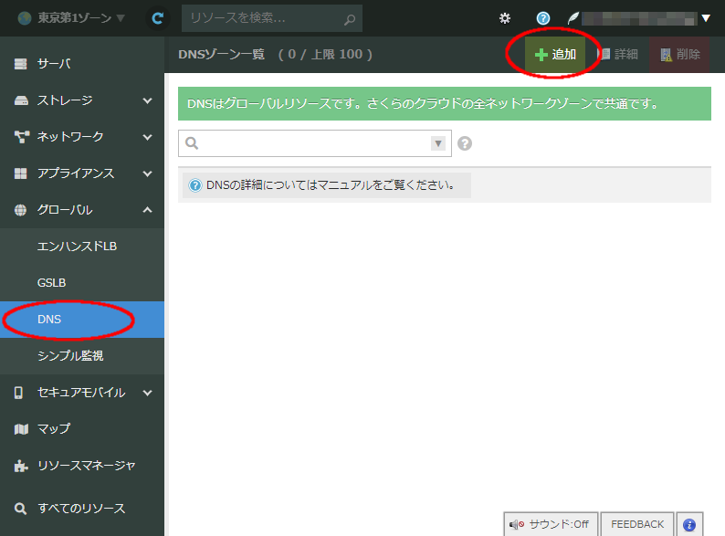Screen dimensions: 725x536
Task: Click the help question mark in header
Action: [x=543, y=18]
